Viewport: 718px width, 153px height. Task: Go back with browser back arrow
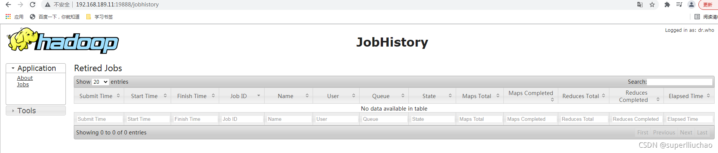(x=8, y=5)
